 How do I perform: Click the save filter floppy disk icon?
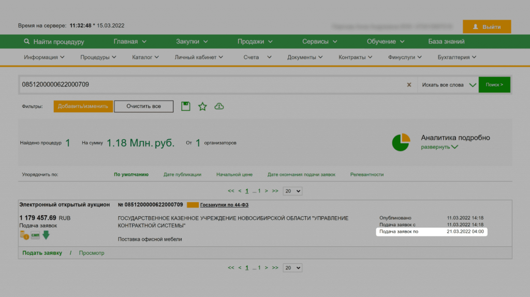[x=186, y=106]
